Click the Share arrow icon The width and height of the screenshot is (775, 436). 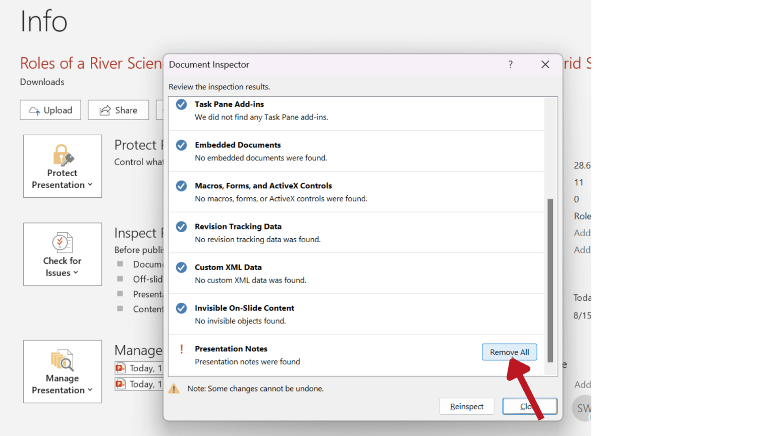click(105, 111)
